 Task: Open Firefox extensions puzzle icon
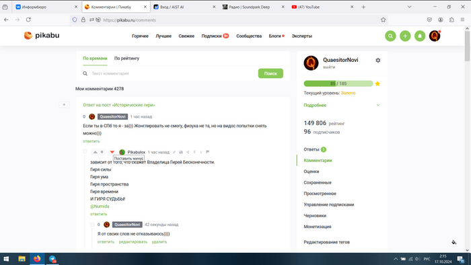coord(451,20)
